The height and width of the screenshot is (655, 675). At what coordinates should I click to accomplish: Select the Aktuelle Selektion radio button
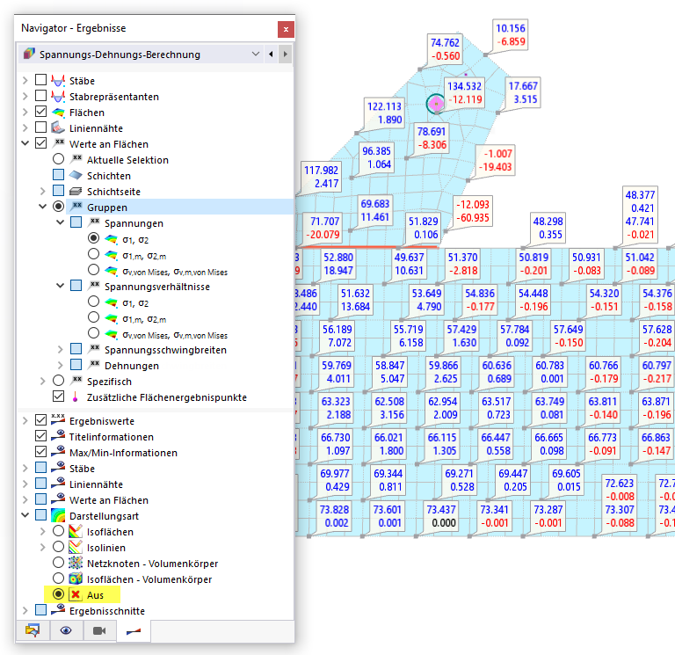(x=59, y=159)
